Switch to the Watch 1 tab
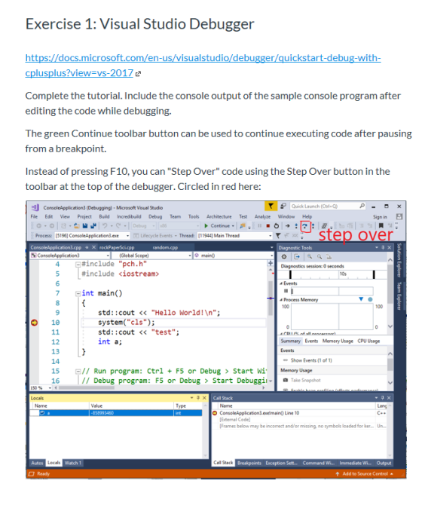Viewport: 422px width, 511px height. point(72,463)
